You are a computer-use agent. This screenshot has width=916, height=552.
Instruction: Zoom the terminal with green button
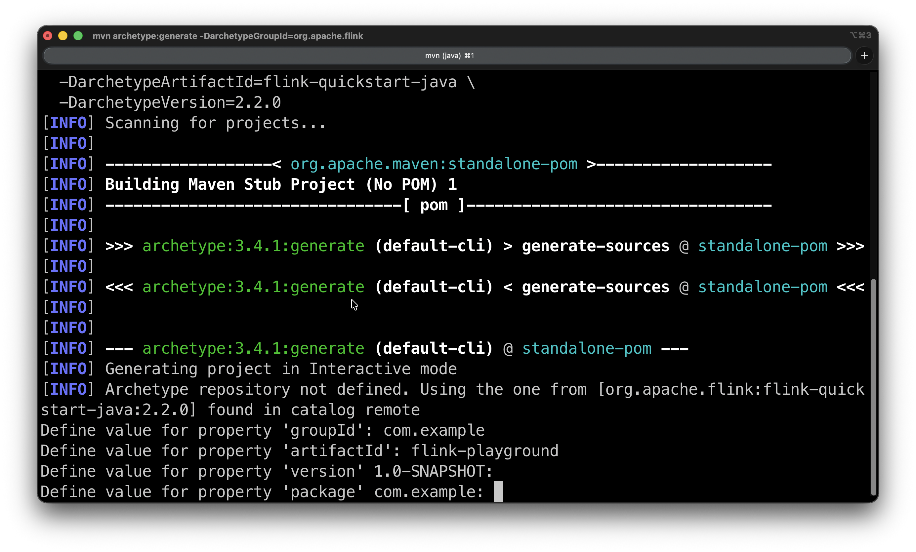tap(78, 36)
